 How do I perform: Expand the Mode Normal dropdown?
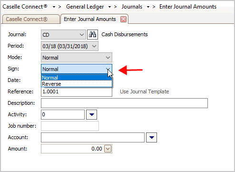108,58
